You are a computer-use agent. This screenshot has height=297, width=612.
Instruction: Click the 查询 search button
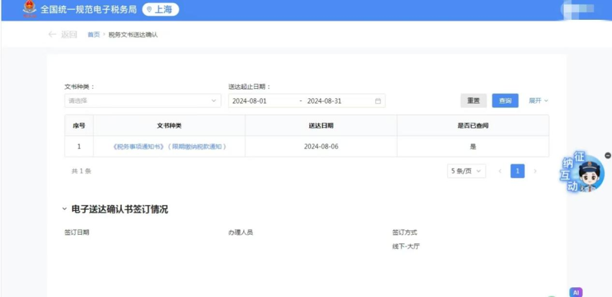point(505,101)
